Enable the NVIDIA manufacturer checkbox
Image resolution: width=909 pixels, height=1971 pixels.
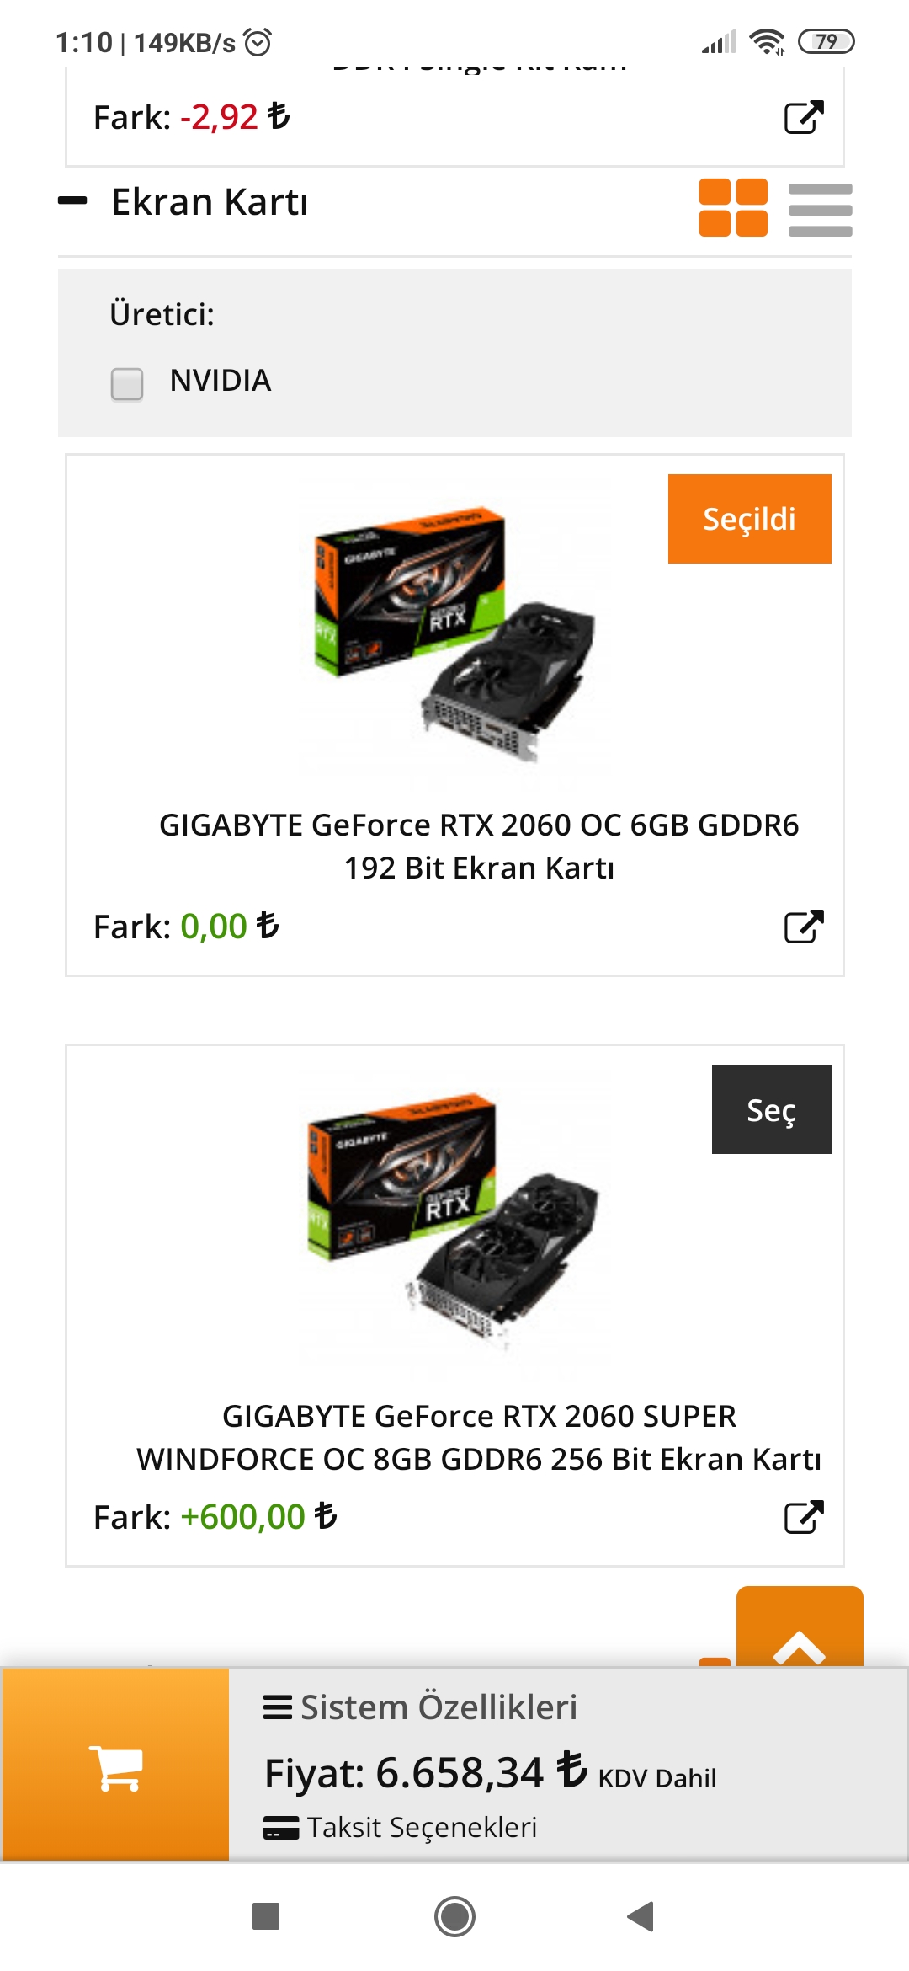(127, 383)
